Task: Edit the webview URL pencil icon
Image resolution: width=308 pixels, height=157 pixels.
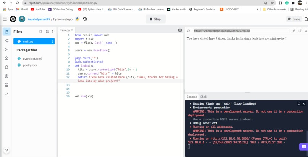Action: (294, 31)
